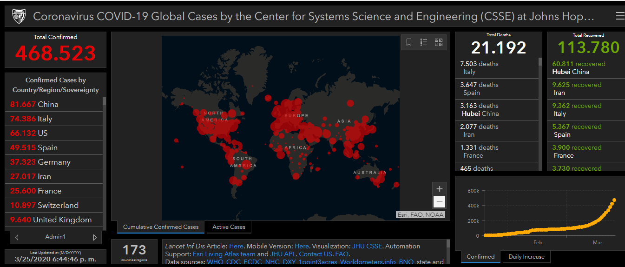Click 2.077 deaths Iran row

pos(497,131)
